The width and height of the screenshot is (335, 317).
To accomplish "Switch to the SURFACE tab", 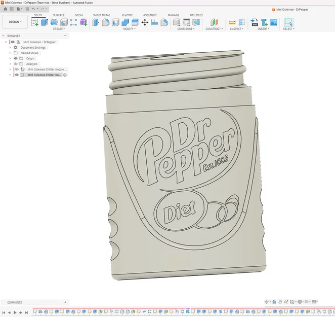I will pos(59,15).
